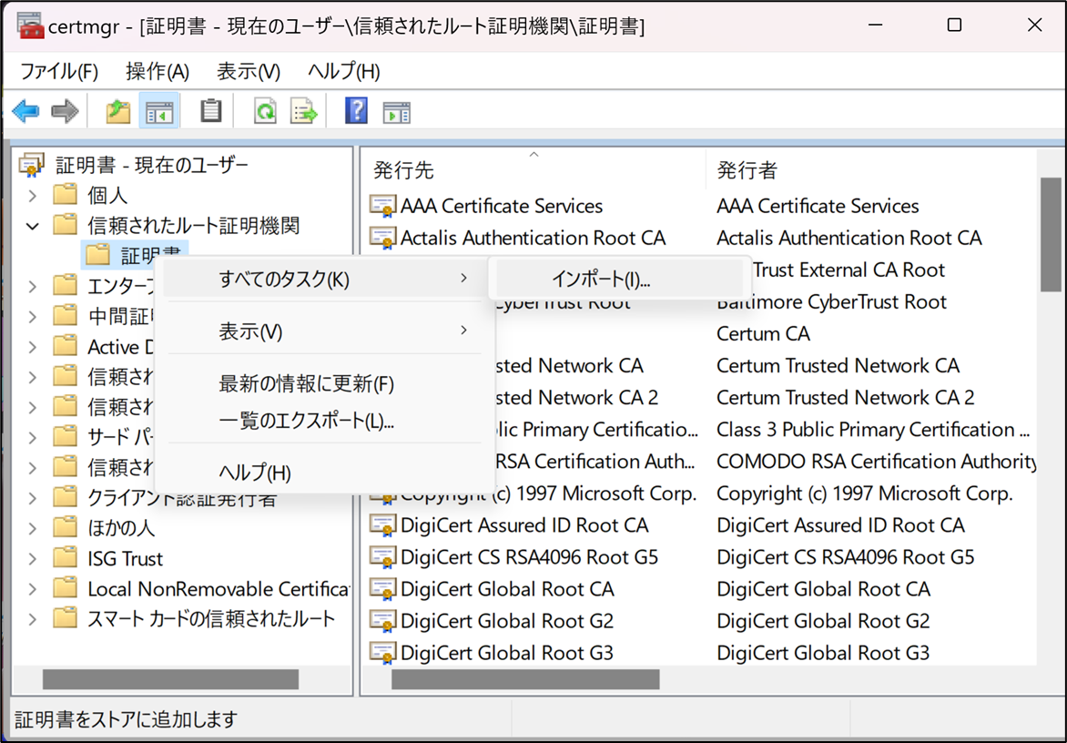Click the Refresh toolbar icon
Screen dimensions: 1067x743
pos(263,110)
